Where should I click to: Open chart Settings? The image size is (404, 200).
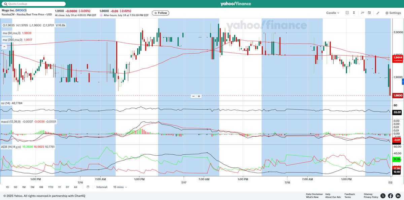point(393,13)
